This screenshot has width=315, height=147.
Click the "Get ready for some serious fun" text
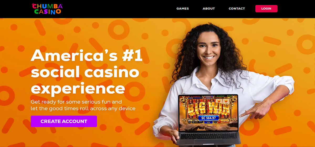[76, 101]
